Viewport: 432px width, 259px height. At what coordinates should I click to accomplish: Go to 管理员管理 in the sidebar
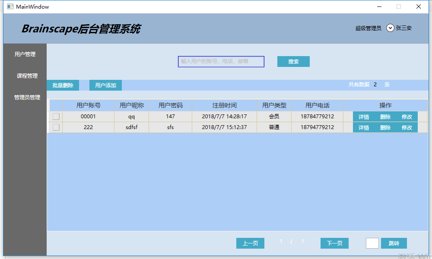[27, 97]
